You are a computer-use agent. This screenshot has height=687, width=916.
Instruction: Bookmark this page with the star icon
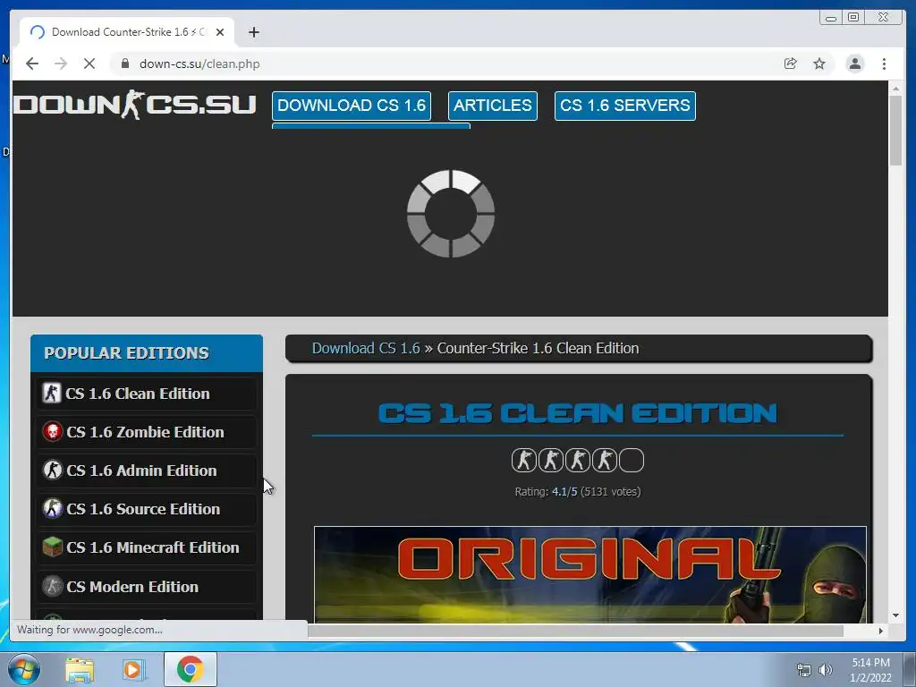click(x=819, y=64)
